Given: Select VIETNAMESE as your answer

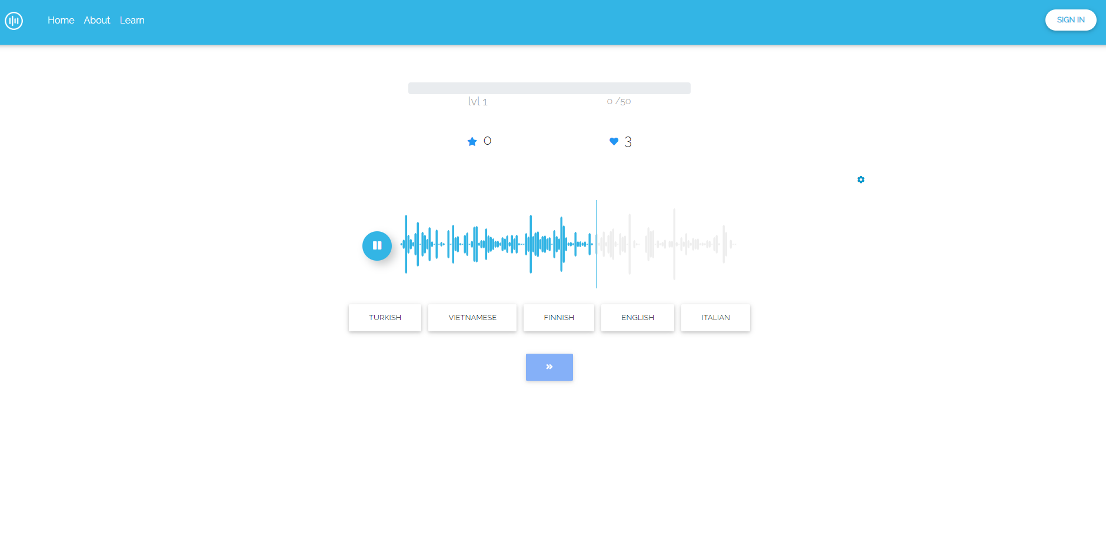Looking at the screenshot, I should pos(472,317).
